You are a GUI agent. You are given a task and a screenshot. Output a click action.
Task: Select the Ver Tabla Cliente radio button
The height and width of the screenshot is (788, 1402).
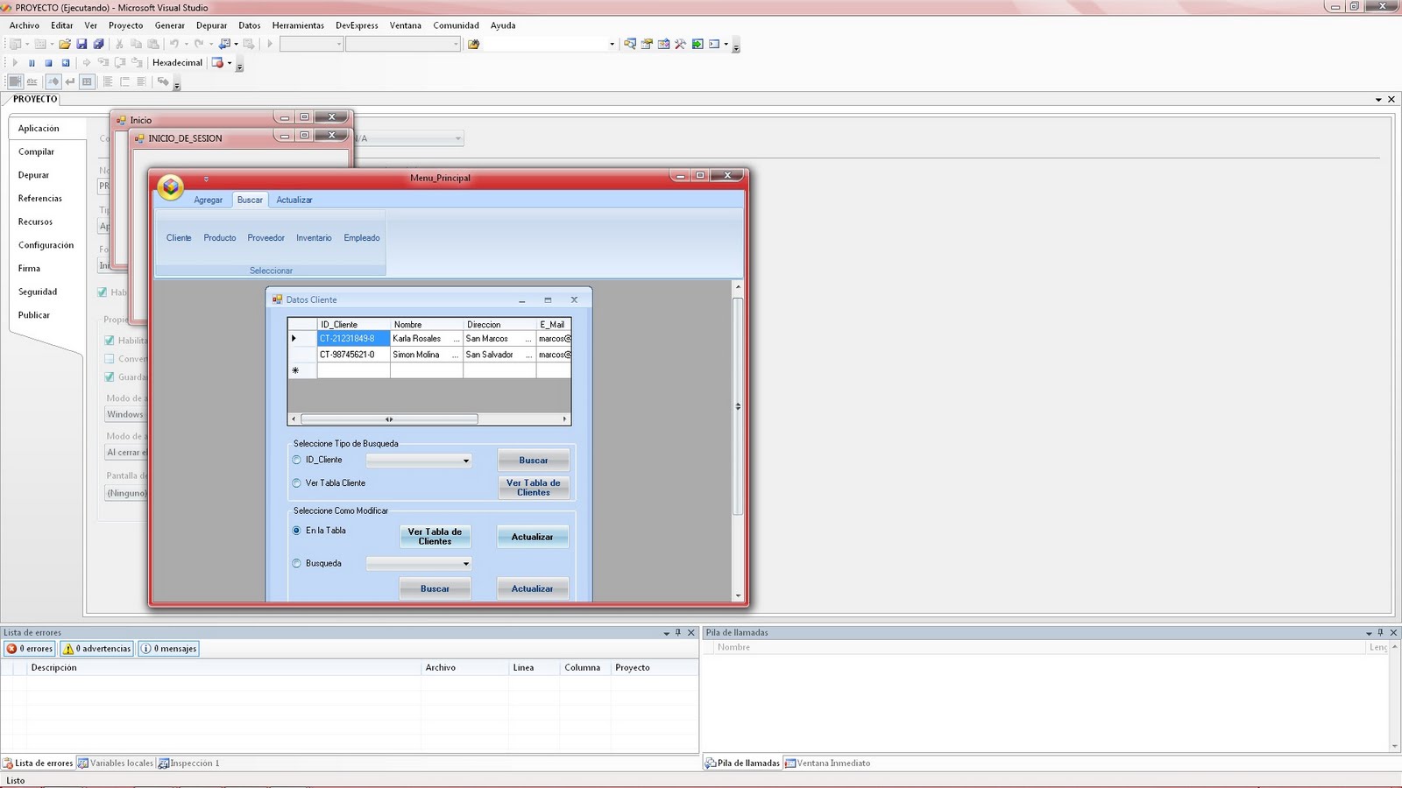tap(296, 483)
